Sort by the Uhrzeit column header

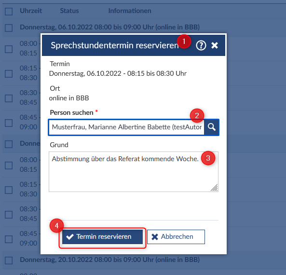pos(31,11)
